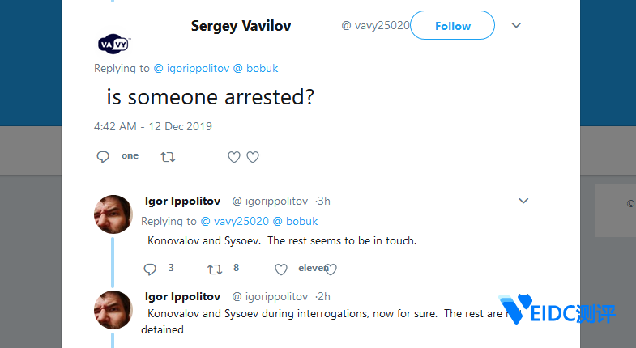Reply to Igor's "in touch" tweet

(x=149, y=269)
